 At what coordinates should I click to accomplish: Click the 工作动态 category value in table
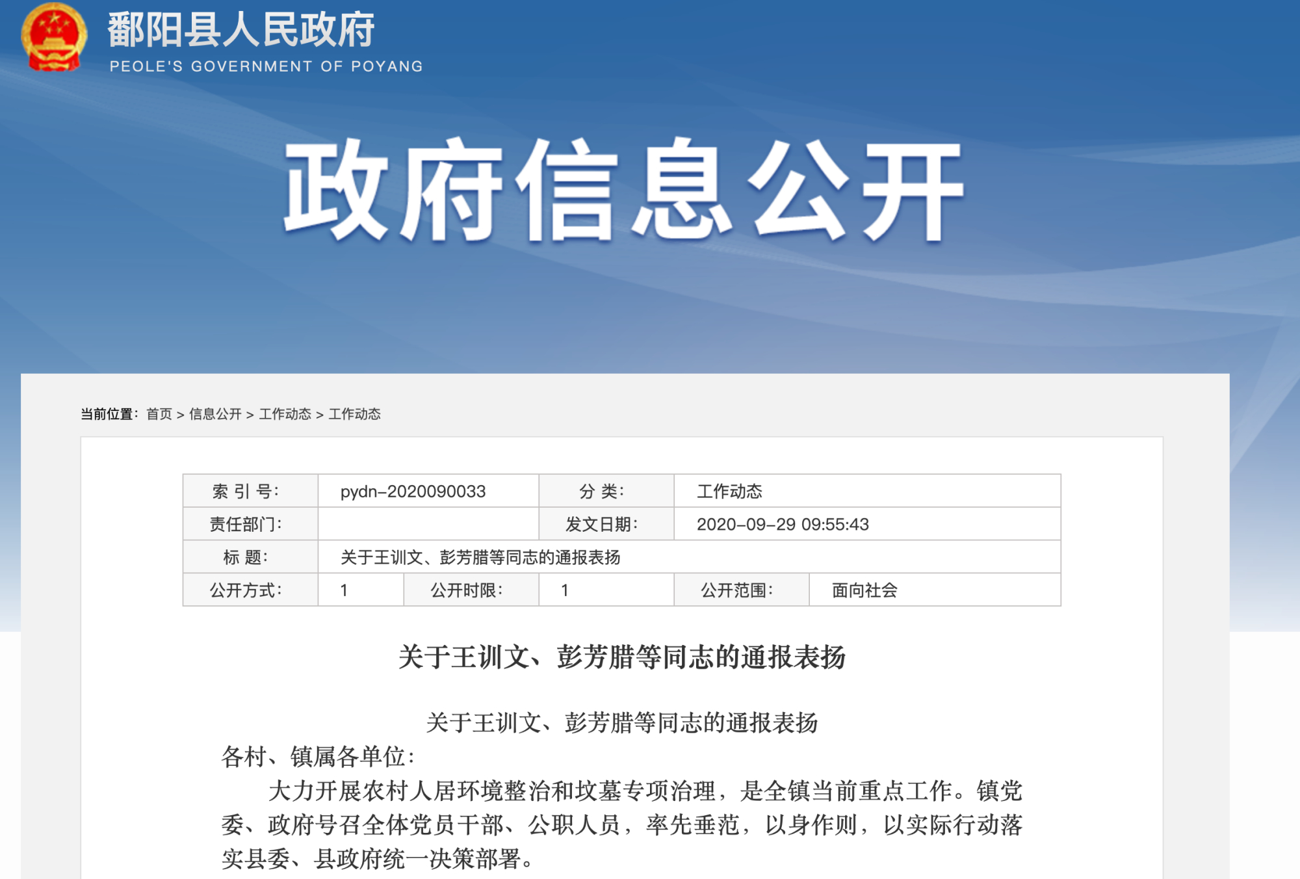[729, 492]
